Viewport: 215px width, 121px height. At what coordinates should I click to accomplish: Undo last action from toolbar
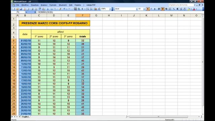coord(64,9)
